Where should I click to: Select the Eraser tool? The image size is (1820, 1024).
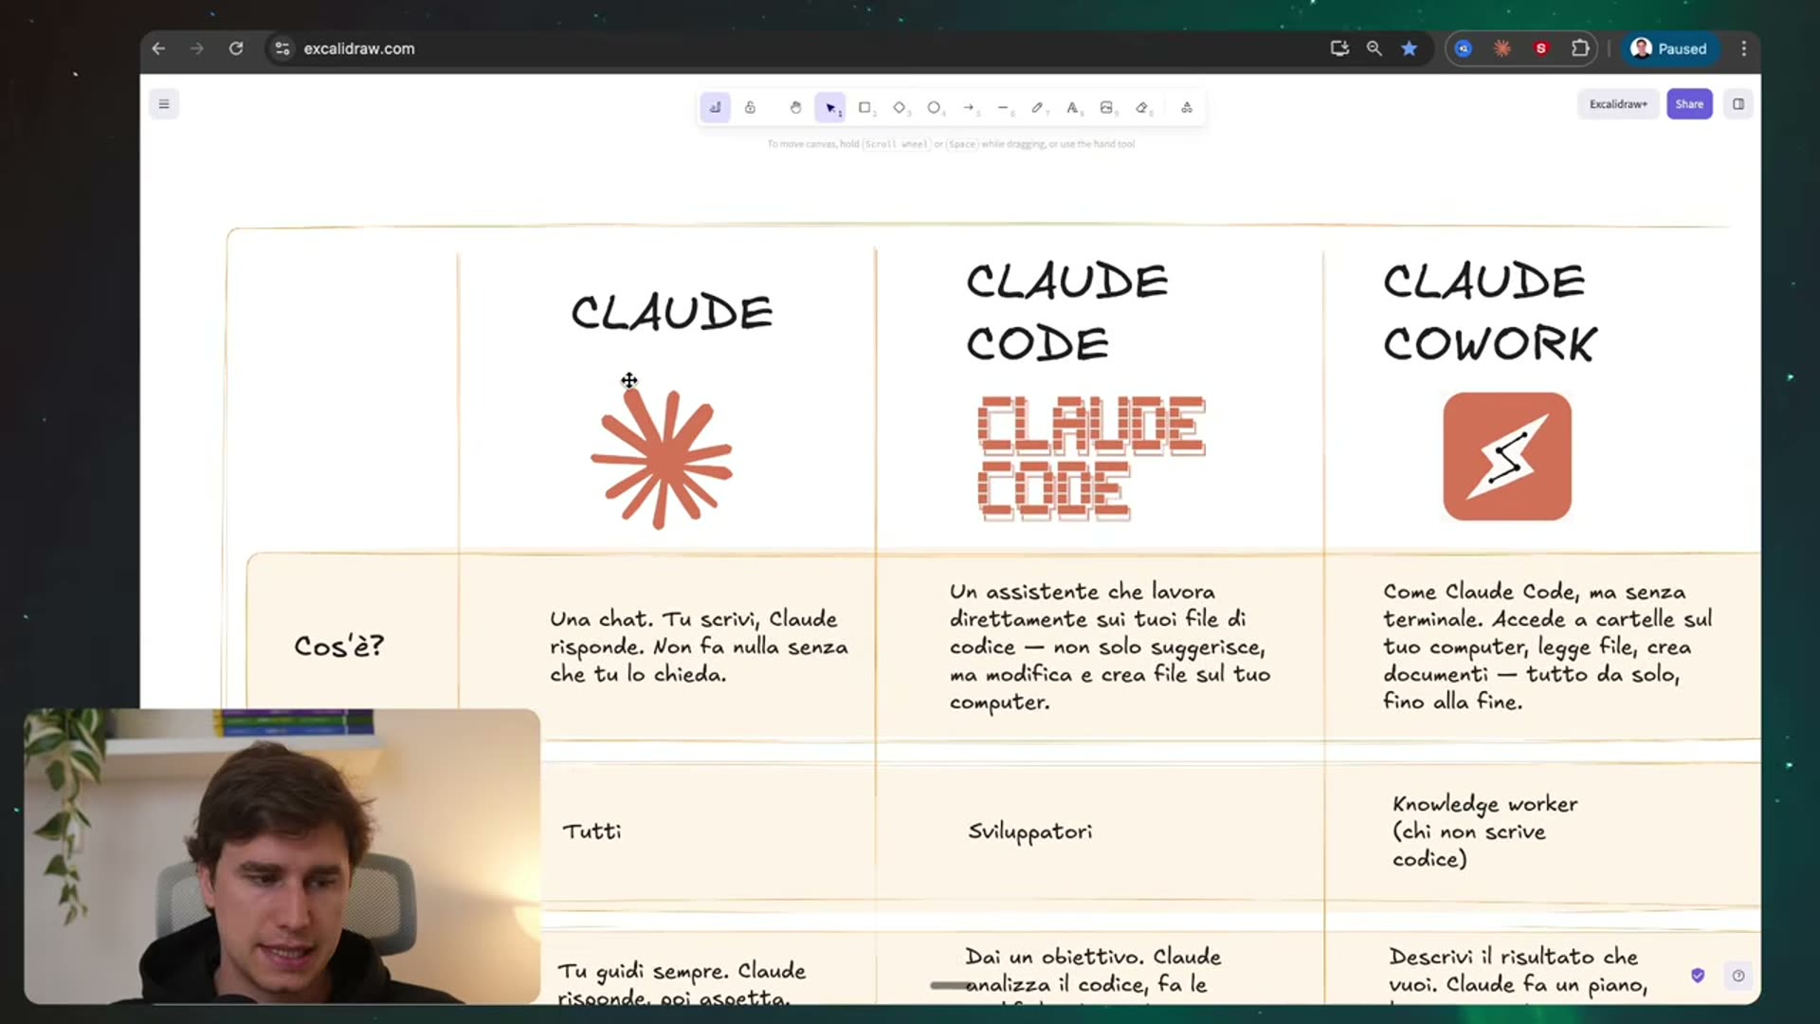[x=1142, y=107]
